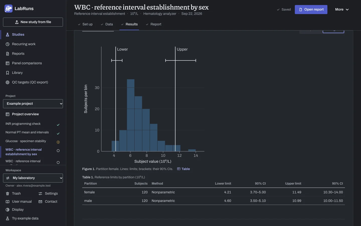361x226 pixels.
Task: Click the Table icon beside figure caption
Action: tap(179, 169)
